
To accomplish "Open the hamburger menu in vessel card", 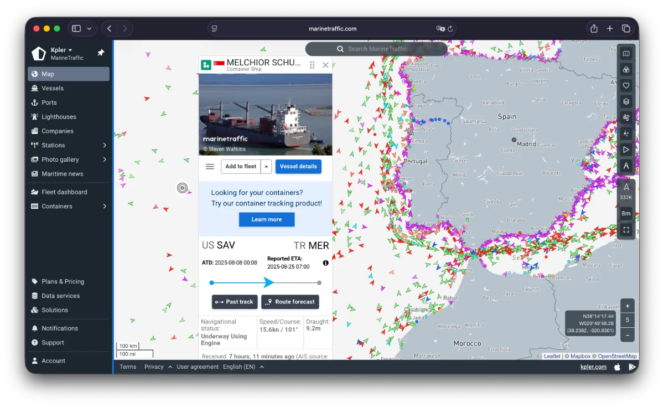I will pyautogui.click(x=210, y=167).
